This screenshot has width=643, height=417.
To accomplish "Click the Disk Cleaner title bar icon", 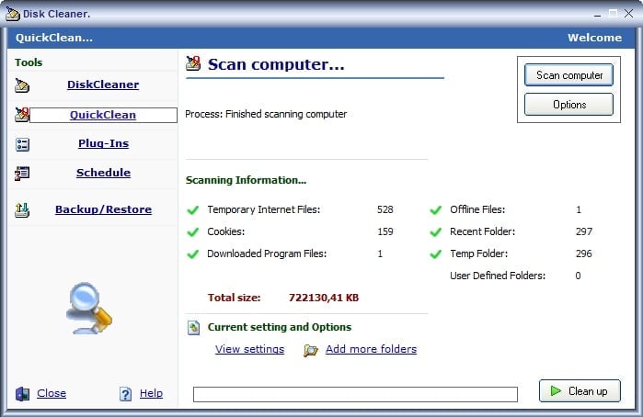I will point(13,14).
